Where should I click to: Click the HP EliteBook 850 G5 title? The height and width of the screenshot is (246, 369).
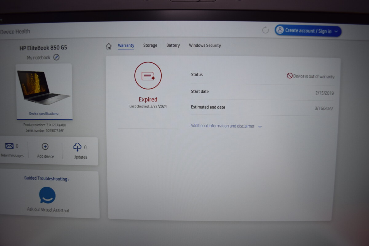tap(43, 48)
